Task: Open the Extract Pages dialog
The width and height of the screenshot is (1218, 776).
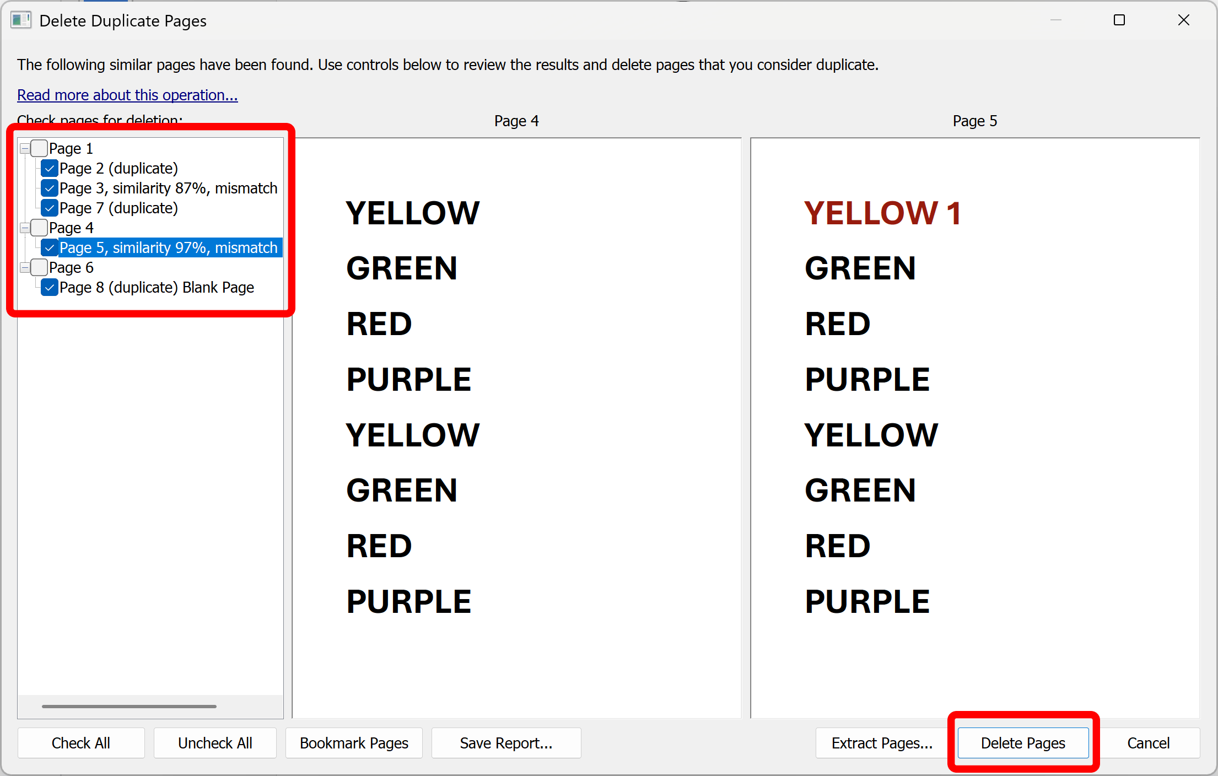Action: click(882, 742)
